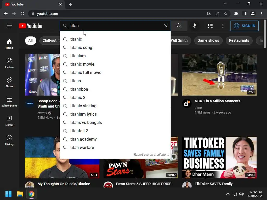Choose the 'titanic' suggestion
Image resolution: width=267 pixels, height=200 pixels.
(x=115, y=39)
